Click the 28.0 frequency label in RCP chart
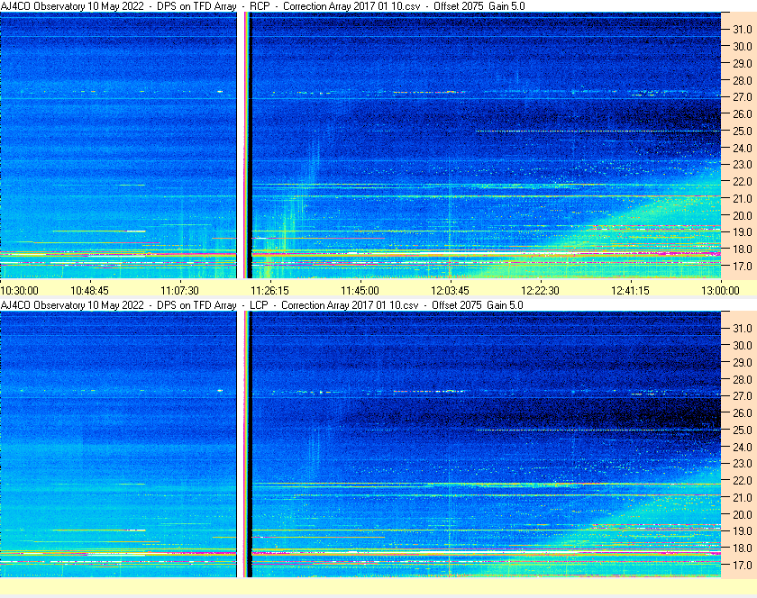 point(743,80)
